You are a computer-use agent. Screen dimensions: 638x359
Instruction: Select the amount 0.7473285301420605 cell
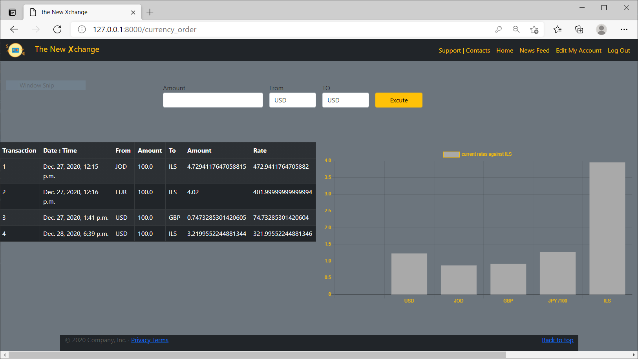click(x=217, y=218)
